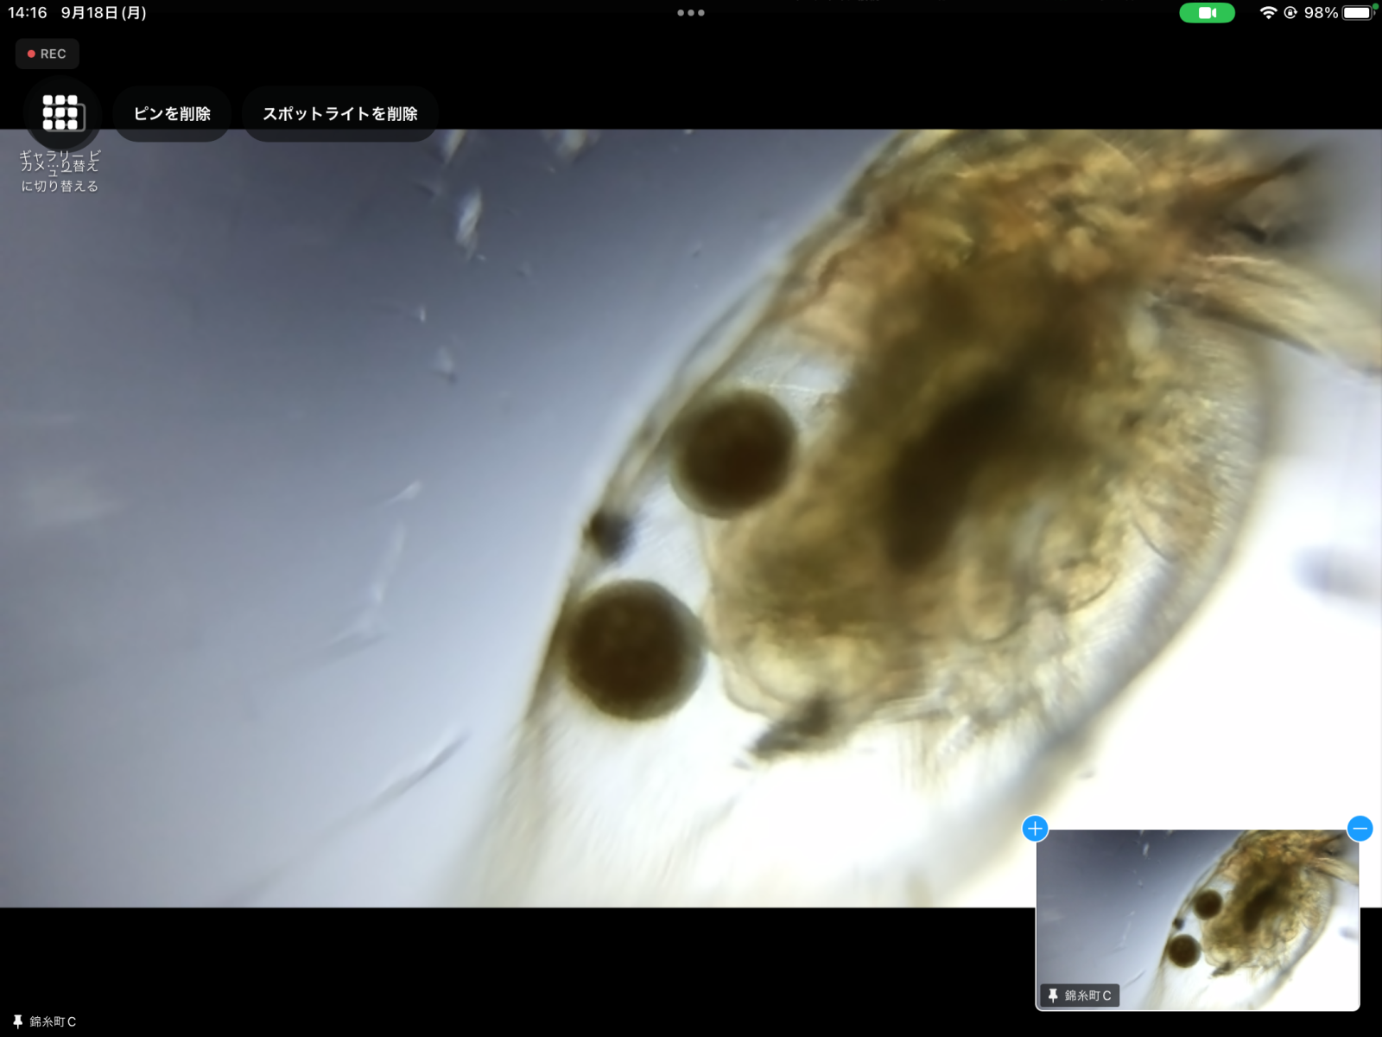Tap the ピンを削除 button
The image size is (1382, 1037).
tap(172, 114)
